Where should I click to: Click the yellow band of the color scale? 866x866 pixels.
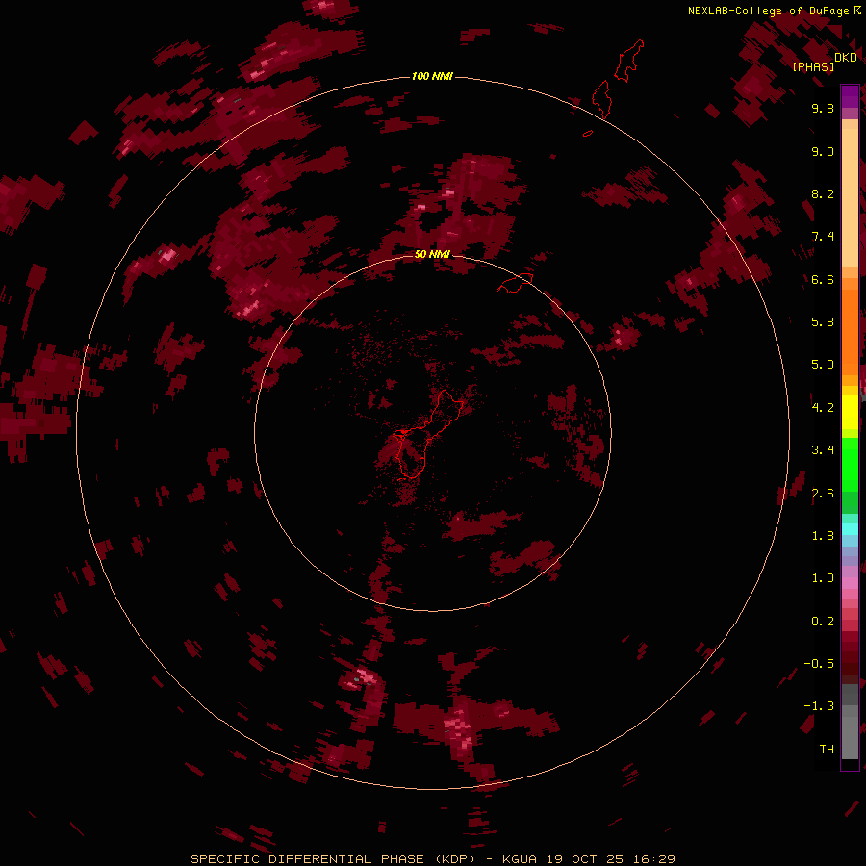coord(850,412)
